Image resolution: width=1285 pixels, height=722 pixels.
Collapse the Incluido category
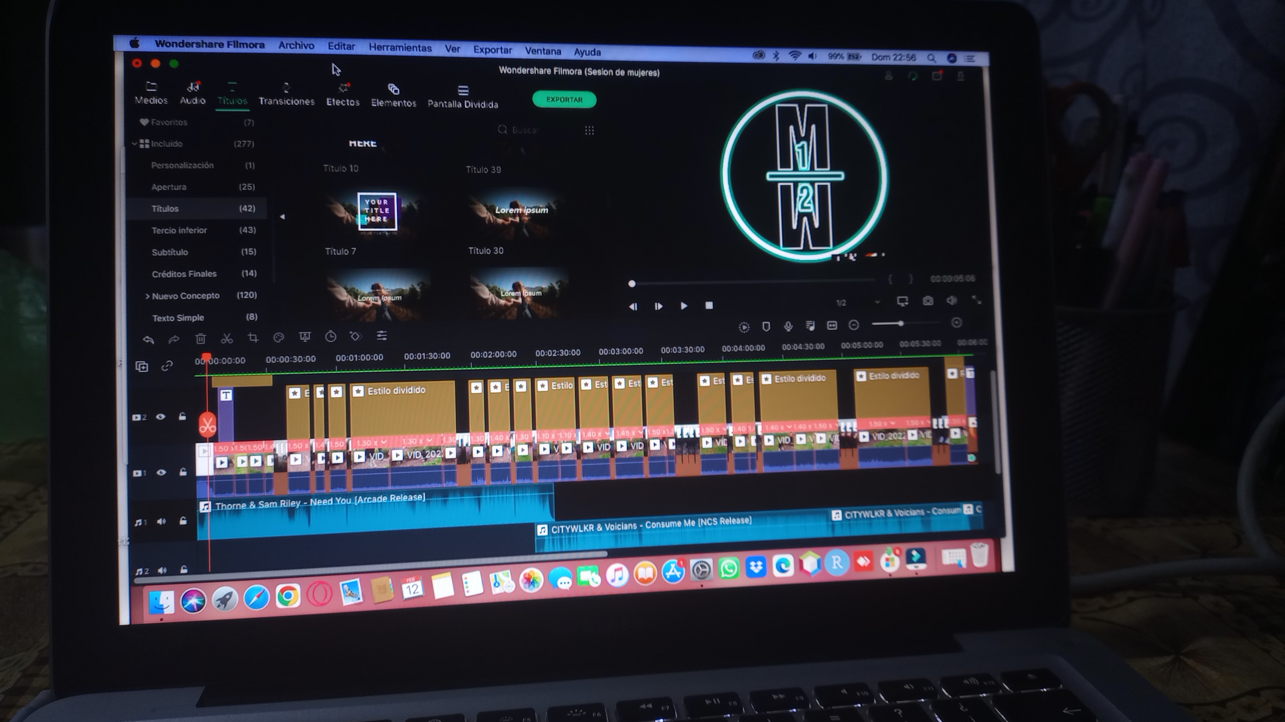(x=134, y=143)
